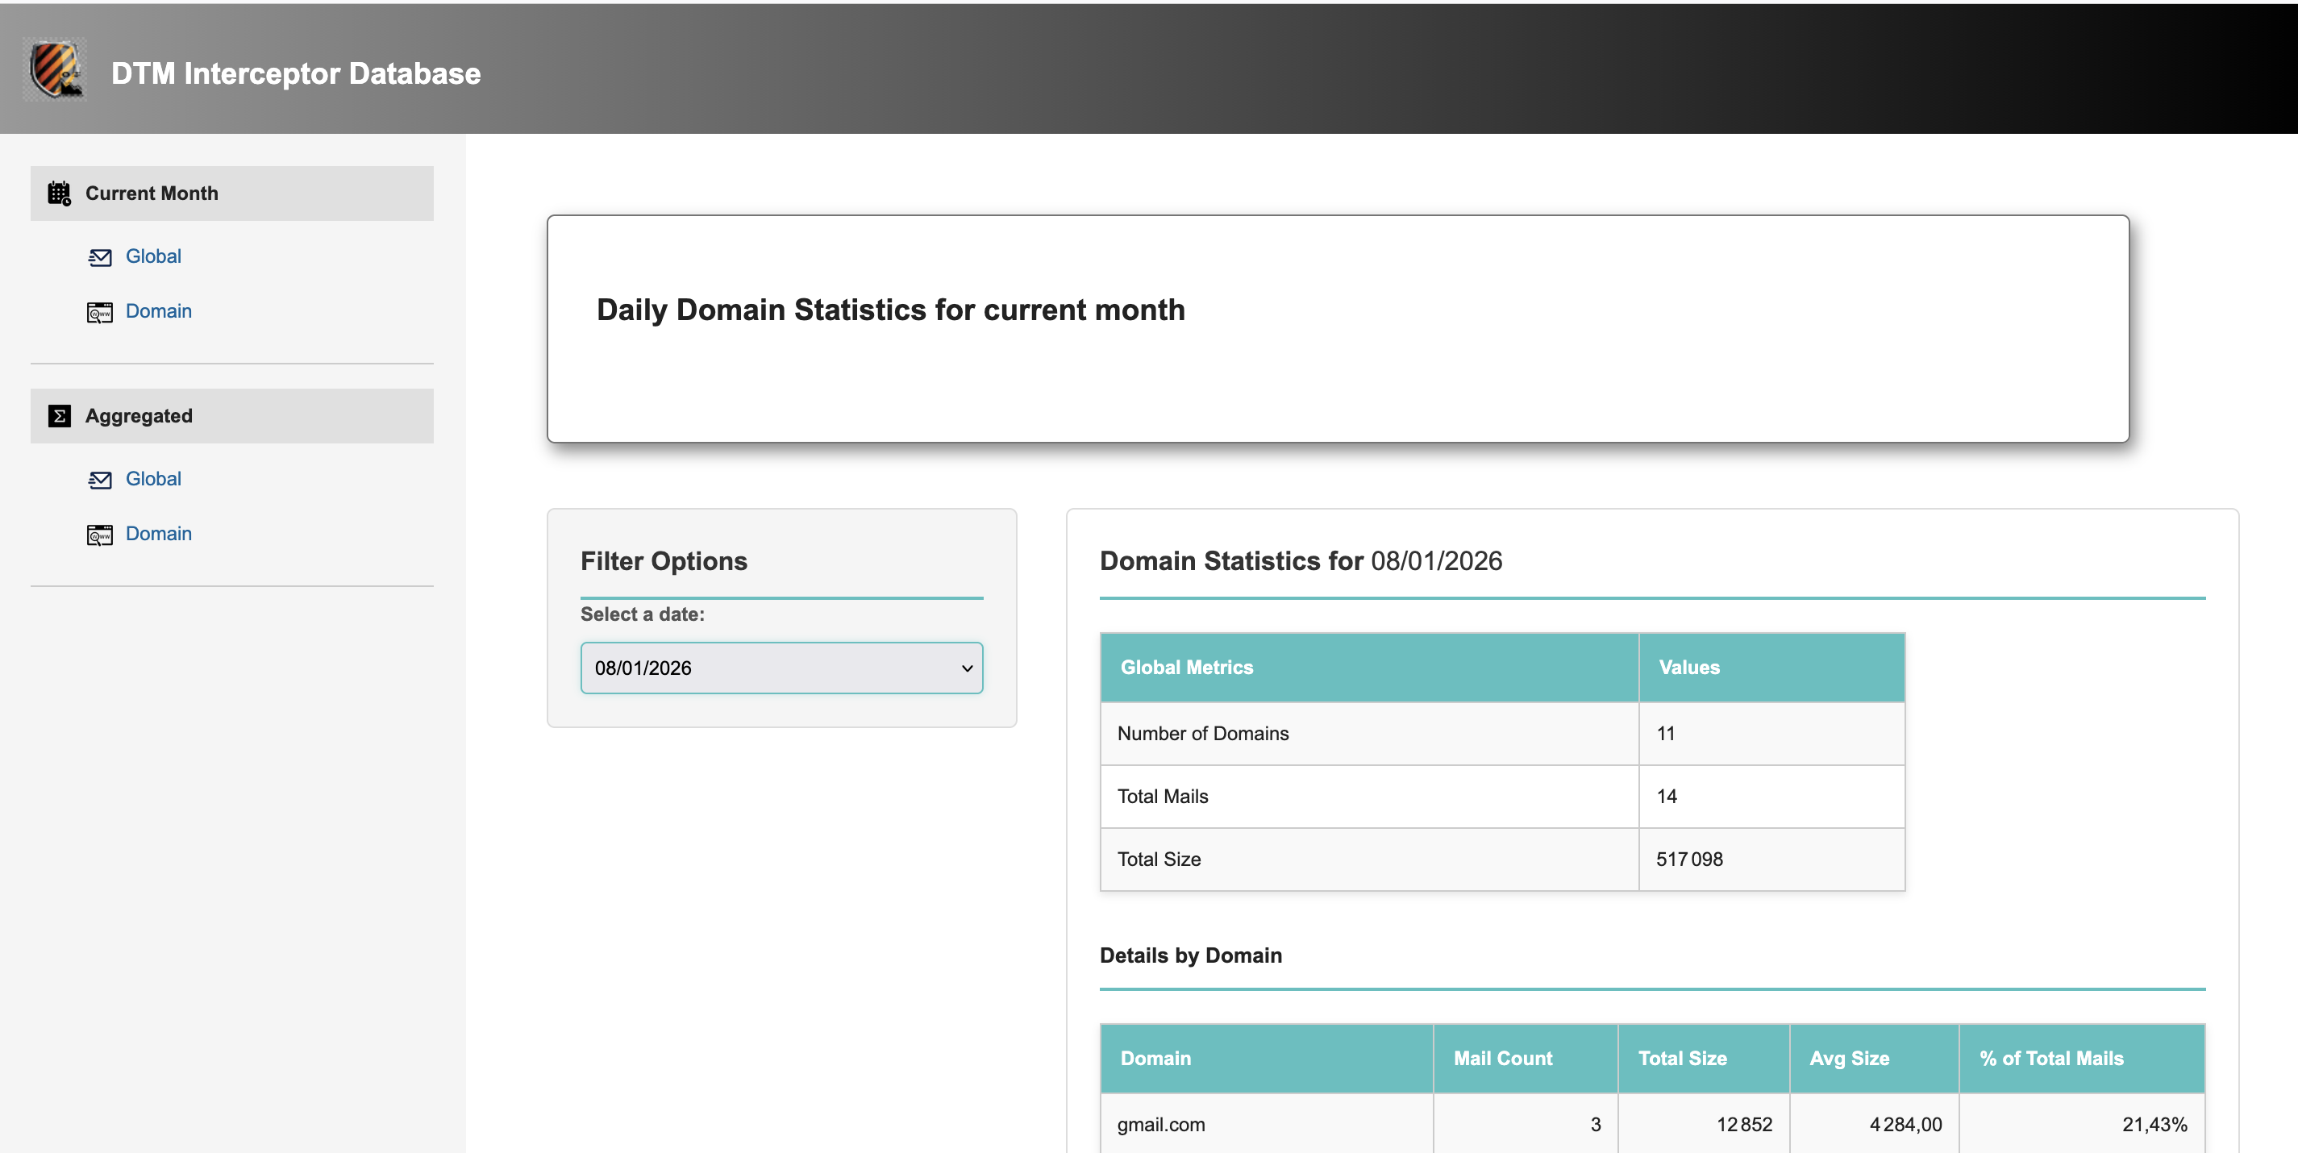This screenshot has height=1153, width=2298.
Task: Open Domain stats under Current Month
Action: pos(159,311)
